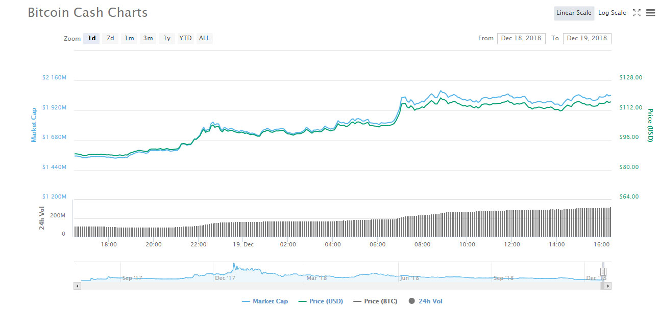
Task: Click the $112.00 price axis label
Action: point(630,107)
